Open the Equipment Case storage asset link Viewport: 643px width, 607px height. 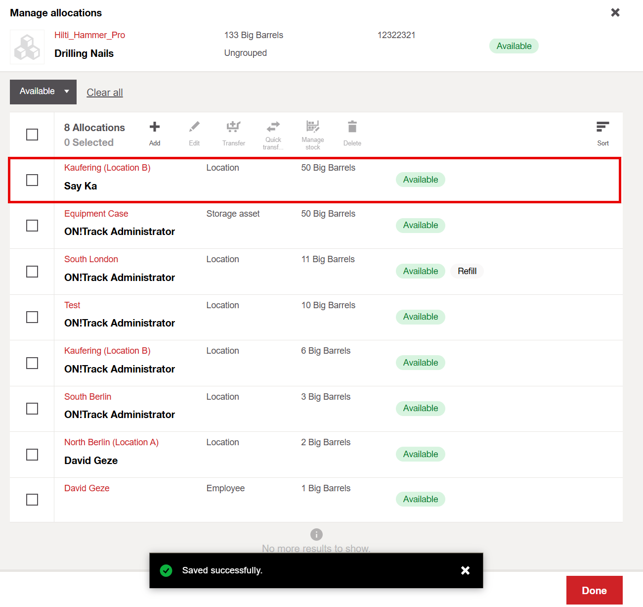click(x=96, y=214)
